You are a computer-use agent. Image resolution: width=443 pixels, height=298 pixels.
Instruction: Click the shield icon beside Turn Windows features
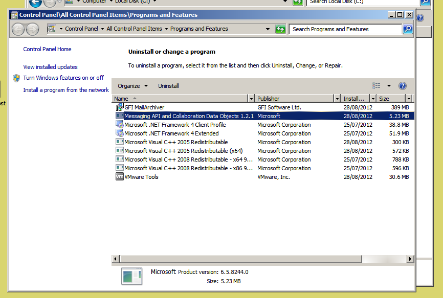16,78
